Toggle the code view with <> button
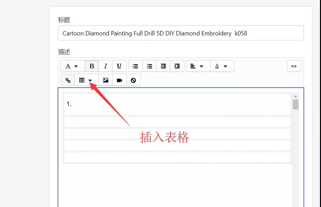This screenshot has width=321, height=207. (294, 66)
